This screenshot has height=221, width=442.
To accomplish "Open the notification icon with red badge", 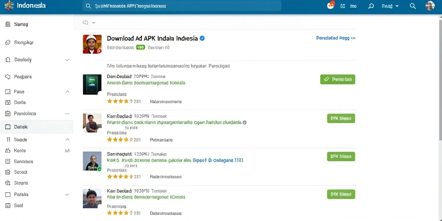I will click(330, 5).
